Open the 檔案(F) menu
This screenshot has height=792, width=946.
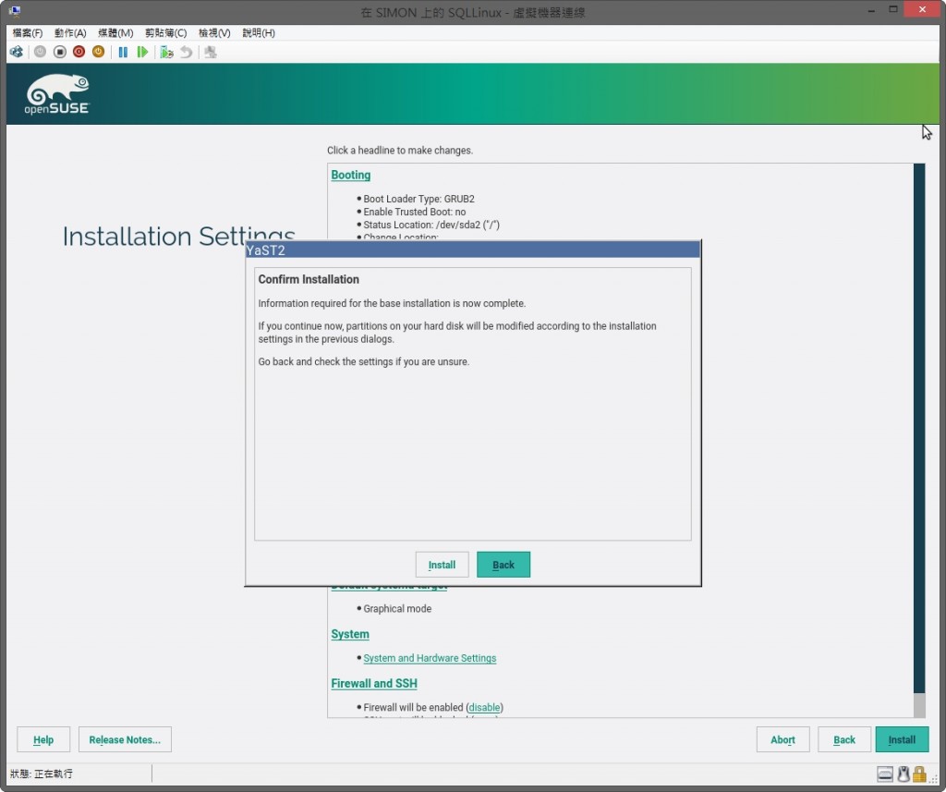tap(28, 32)
